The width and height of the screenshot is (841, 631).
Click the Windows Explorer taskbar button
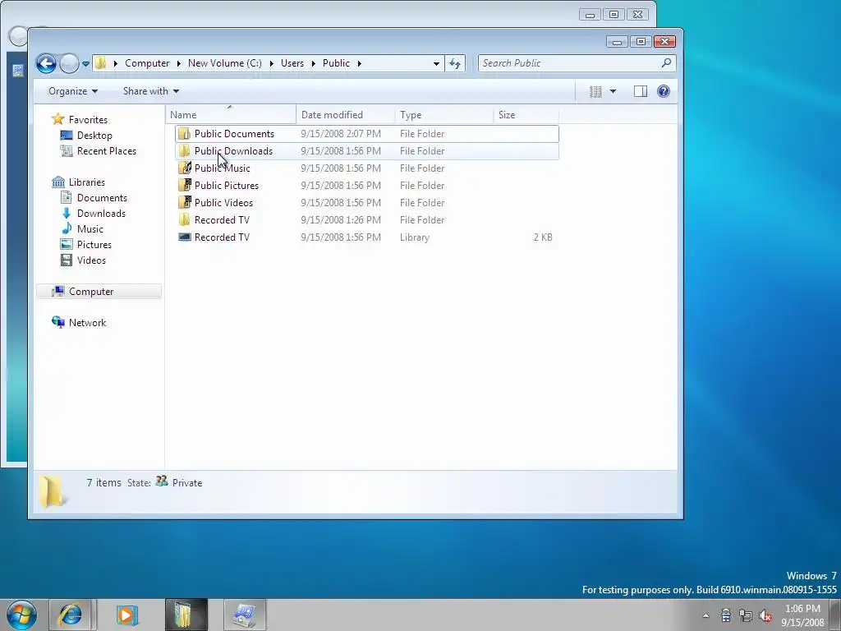(186, 615)
